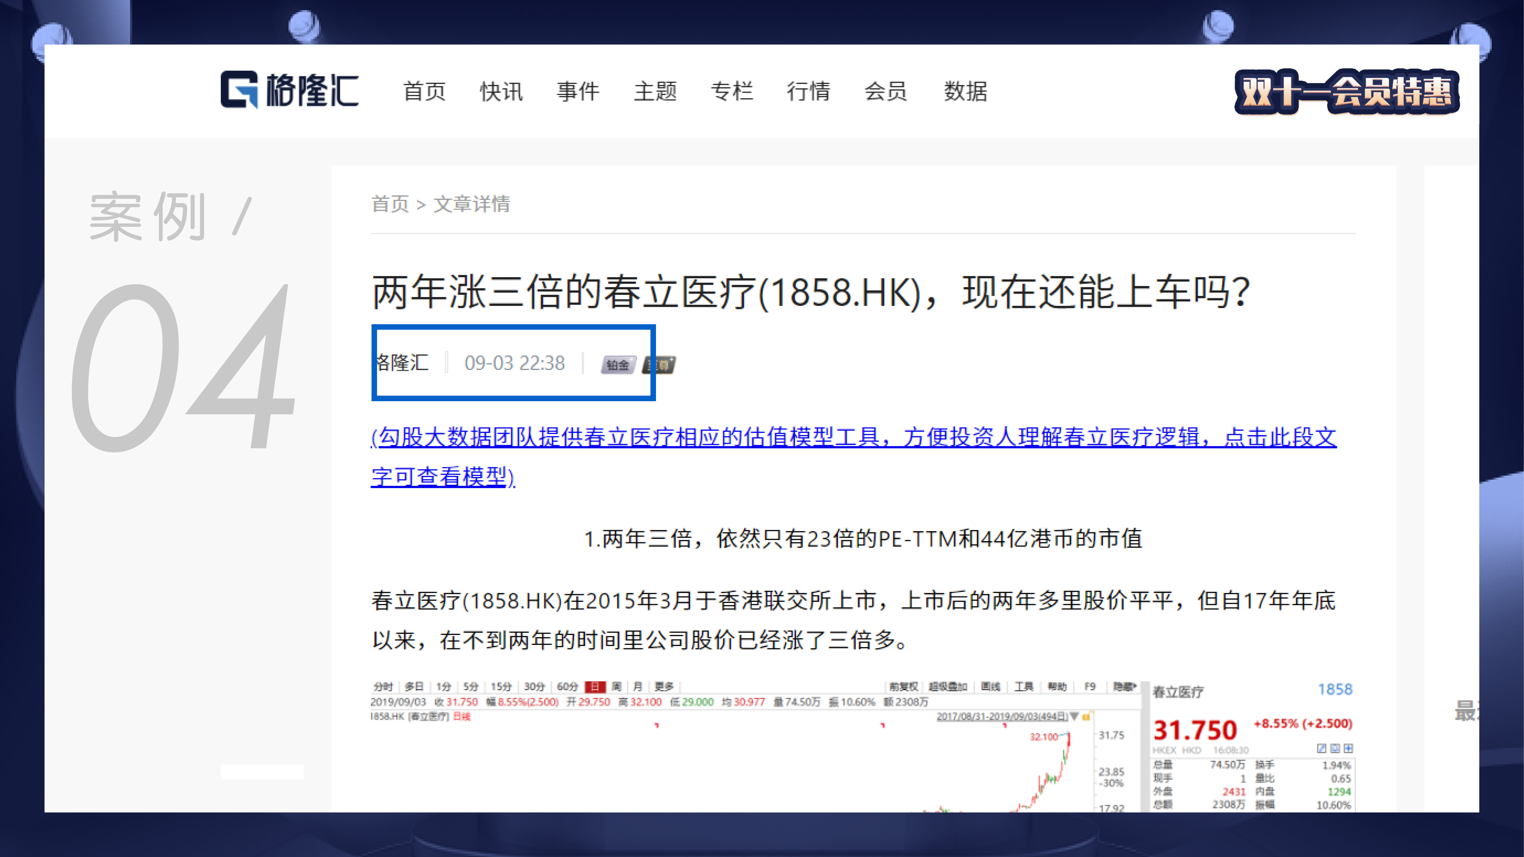Click the 前复权 chart toolbar button
Viewport: 1524px width, 857px height.
click(x=903, y=687)
